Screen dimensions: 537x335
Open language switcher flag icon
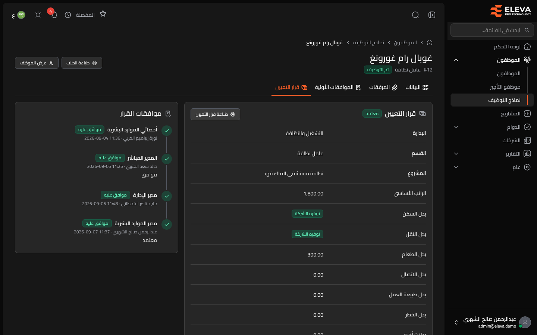point(21,15)
